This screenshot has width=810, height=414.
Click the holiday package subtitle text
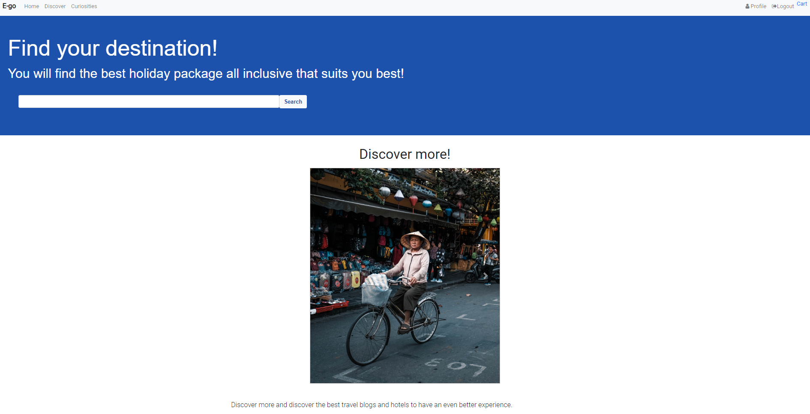(206, 74)
